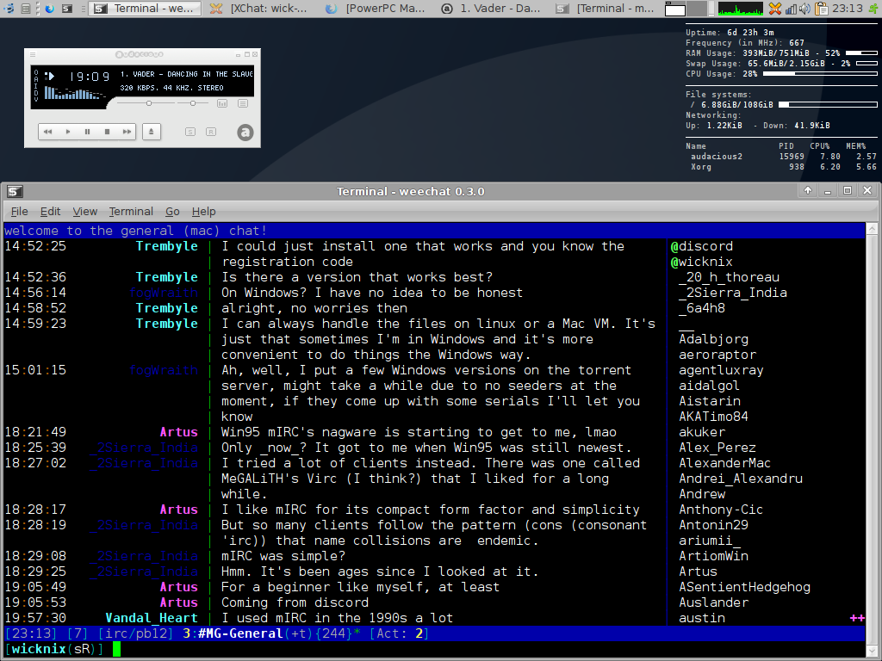Open the terminal Go menu
The image size is (882, 661).
(x=172, y=212)
